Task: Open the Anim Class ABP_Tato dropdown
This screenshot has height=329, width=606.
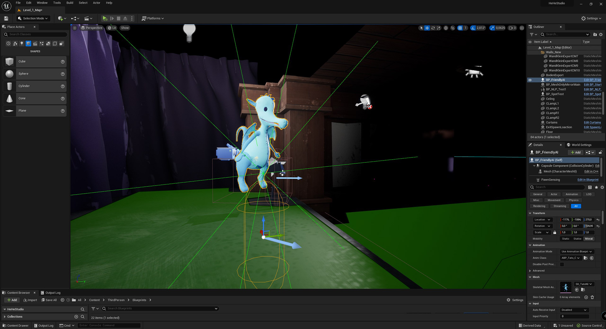Action: click(x=571, y=258)
